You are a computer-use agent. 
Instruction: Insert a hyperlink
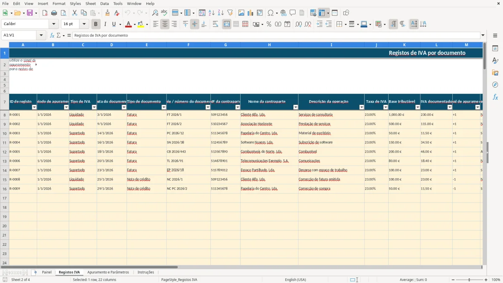[283, 13]
